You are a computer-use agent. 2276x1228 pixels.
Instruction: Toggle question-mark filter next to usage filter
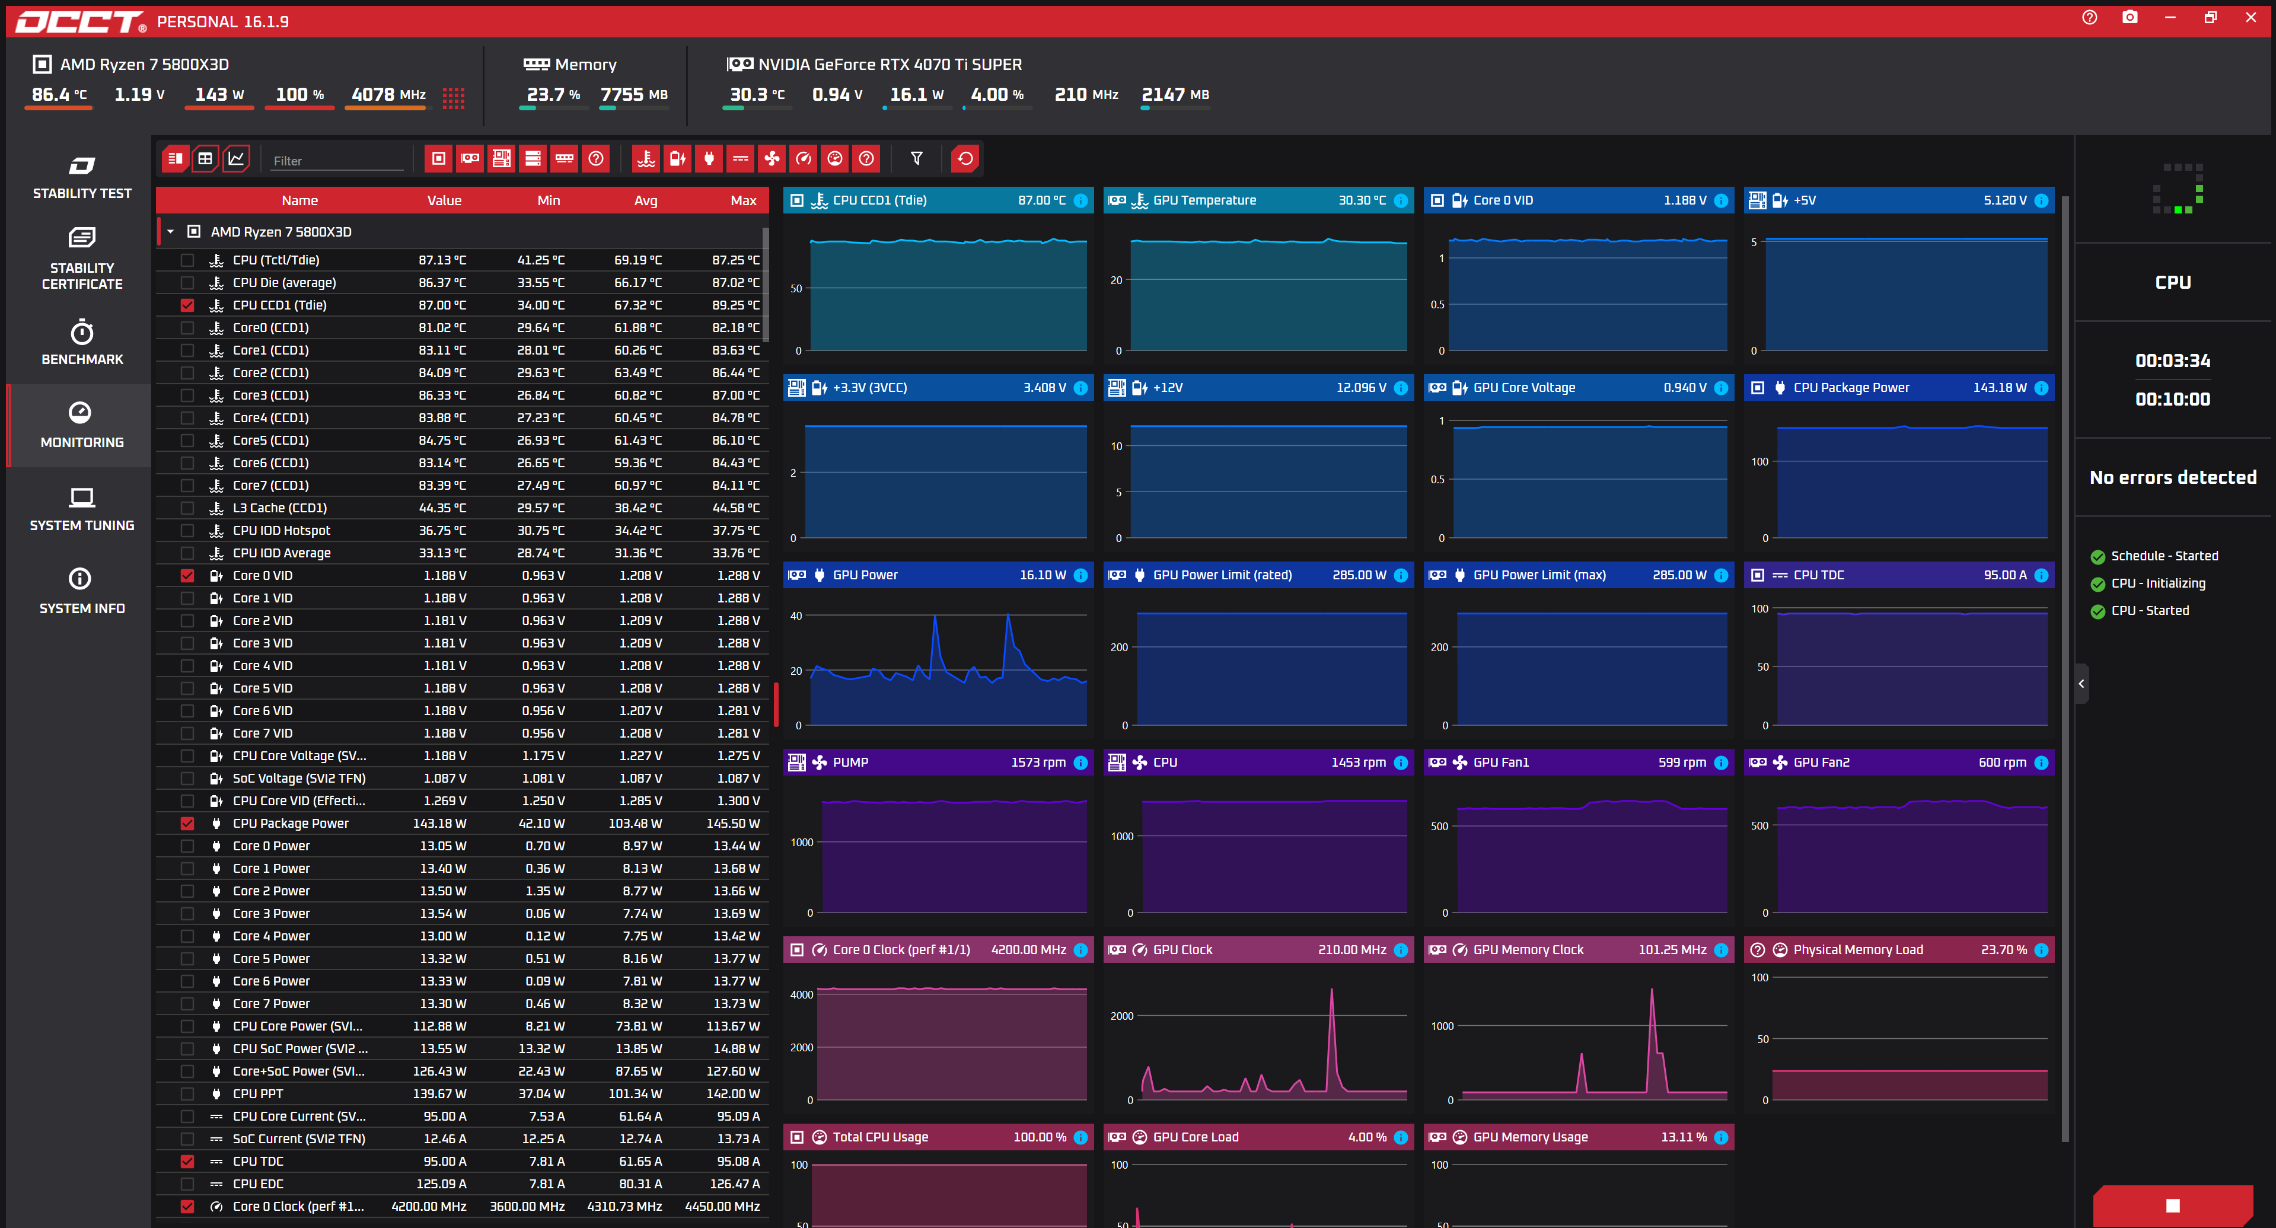pyautogui.click(x=867, y=159)
